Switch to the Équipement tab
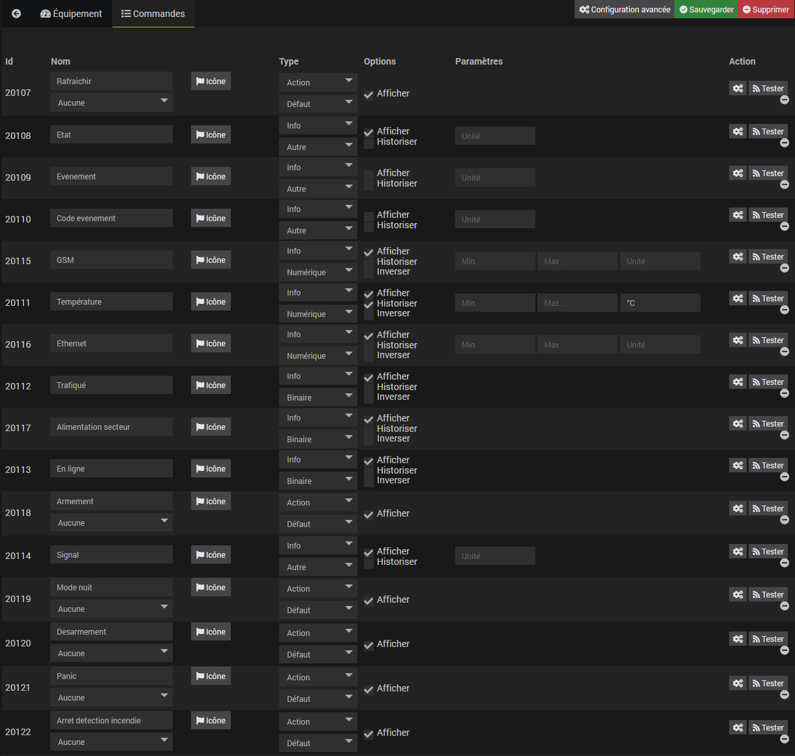The width and height of the screenshot is (795, 756). click(72, 14)
